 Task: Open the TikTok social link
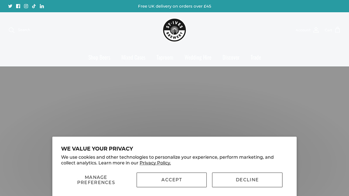pos(34,6)
